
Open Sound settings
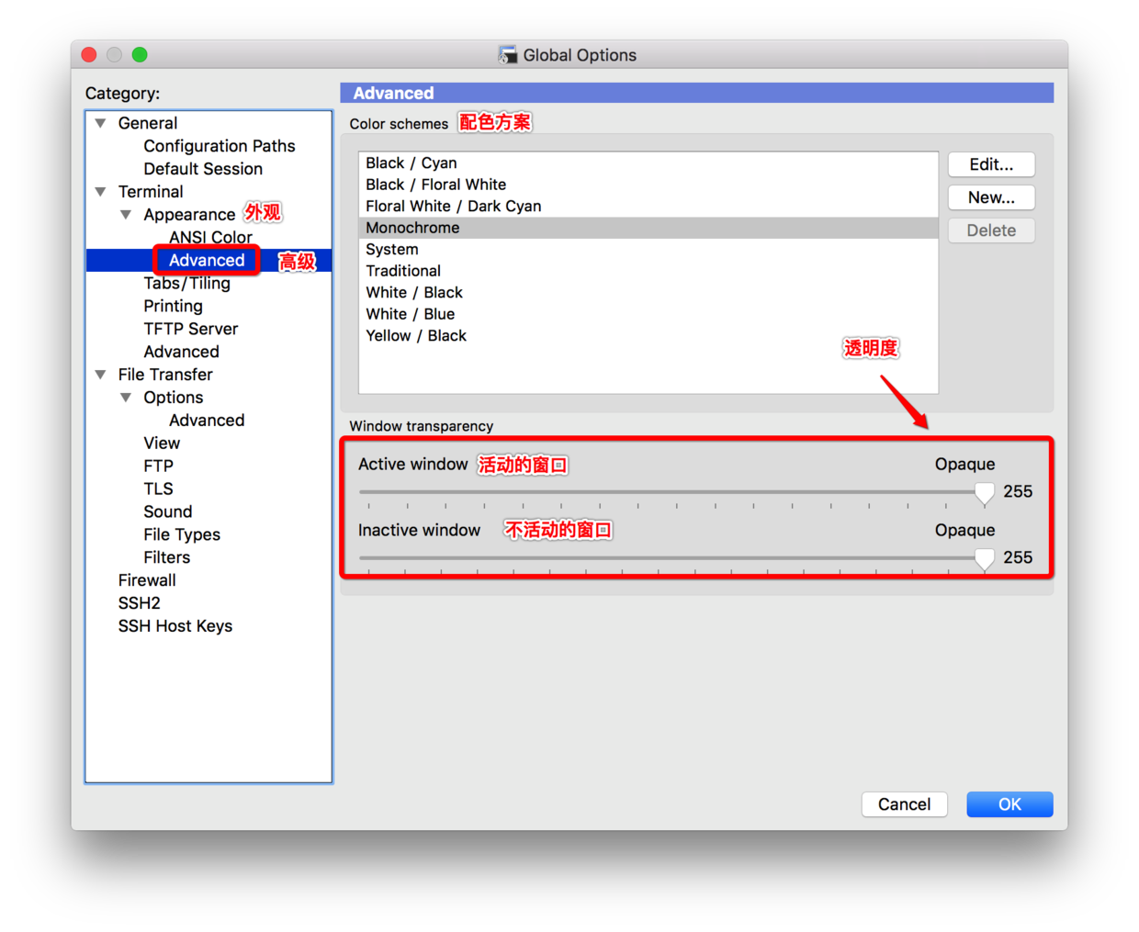tap(168, 511)
